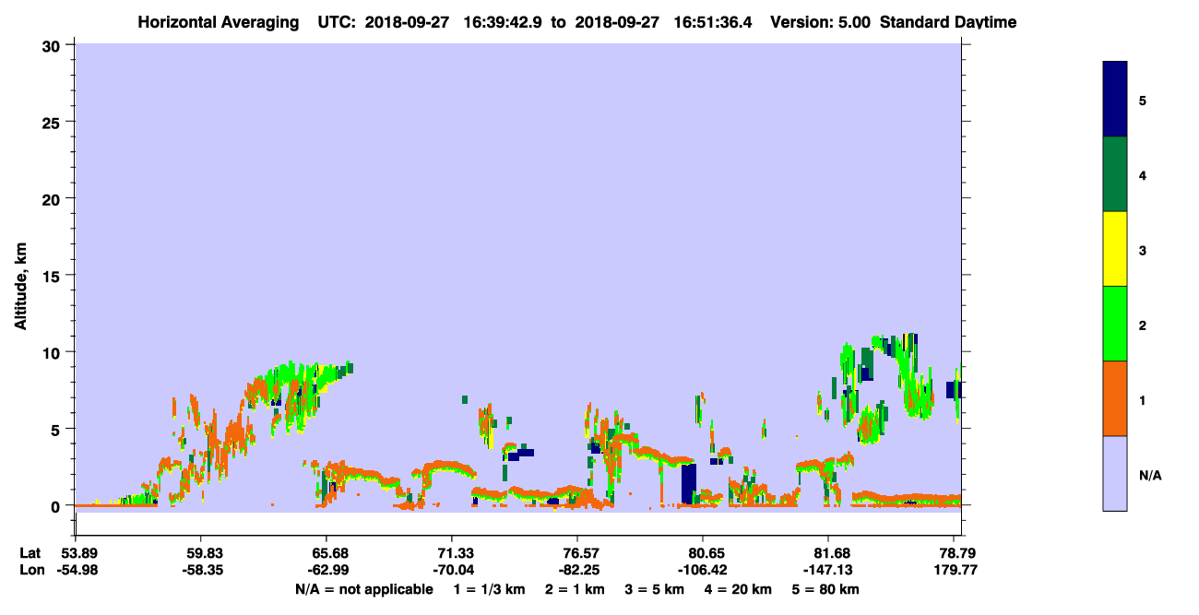Click the '1 = 1/3 km' legend entry

click(490, 588)
